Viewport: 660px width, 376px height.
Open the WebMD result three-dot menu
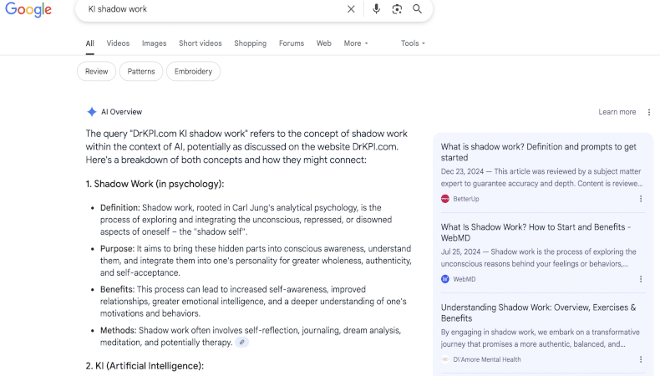pyautogui.click(x=641, y=279)
